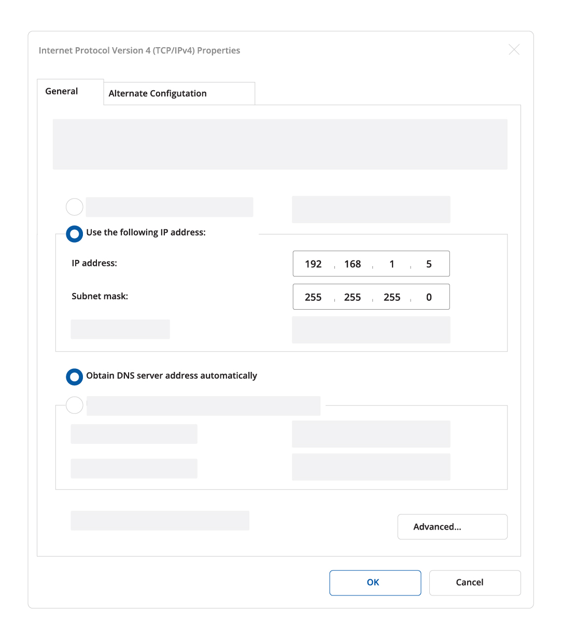Switch to the General tab
Image resolution: width=562 pixels, height=639 pixels.
click(x=62, y=92)
